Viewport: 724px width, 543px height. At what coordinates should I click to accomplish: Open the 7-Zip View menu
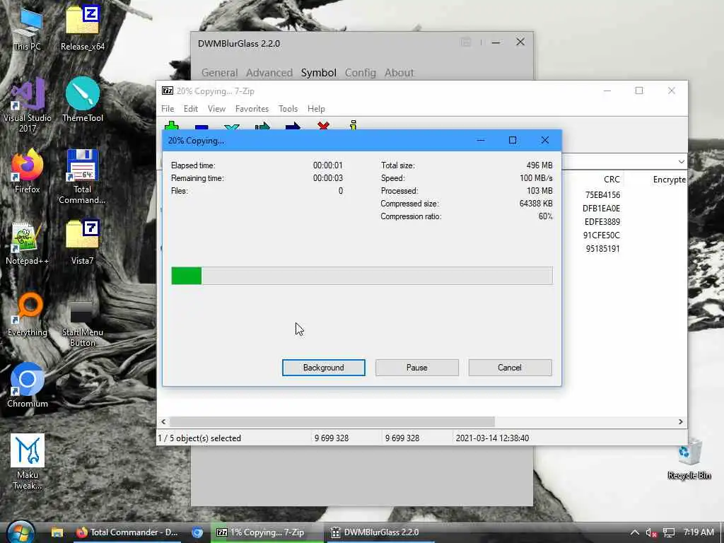[216, 108]
